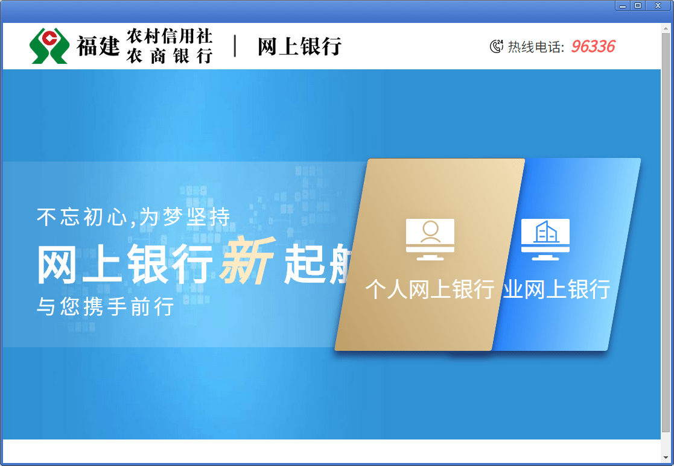Image resolution: width=674 pixels, height=466 pixels.
Task: Open the enterprise 业网上银行 banking card
Action: point(567,254)
